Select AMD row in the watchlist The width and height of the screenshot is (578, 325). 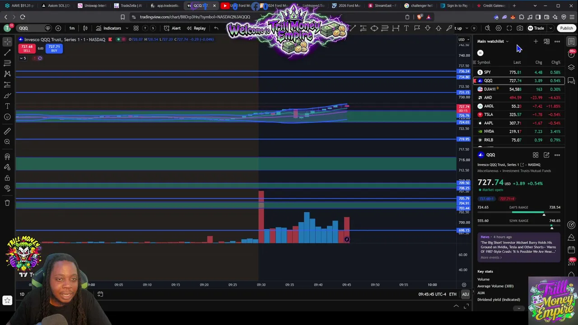click(519, 97)
